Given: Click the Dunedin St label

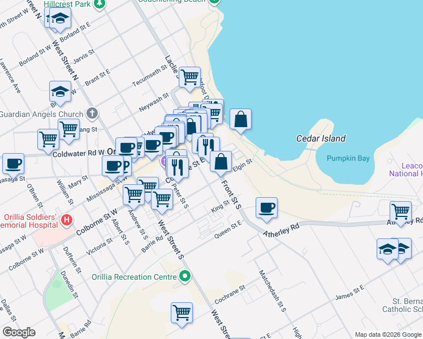Looking at the screenshot, I should coord(69,285).
